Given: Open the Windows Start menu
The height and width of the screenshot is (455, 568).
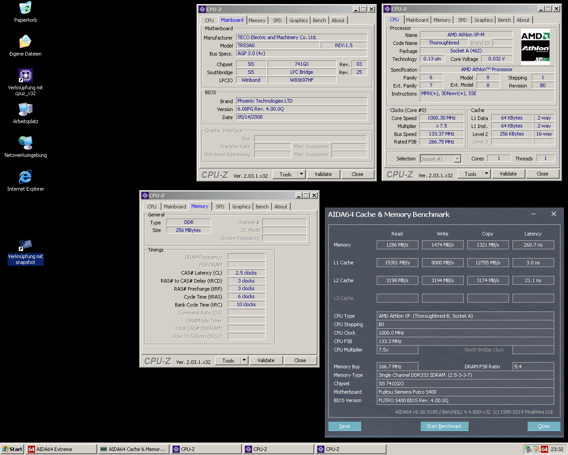Looking at the screenshot, I should pos(12,449).
